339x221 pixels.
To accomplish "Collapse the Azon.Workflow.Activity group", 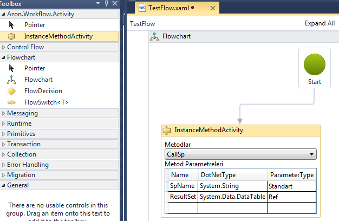I will tap(3, 14).
